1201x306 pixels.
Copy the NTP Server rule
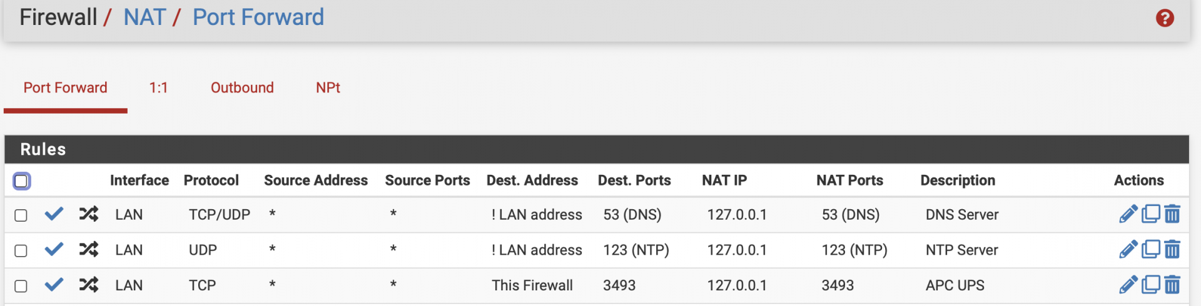click(1151, 250)
